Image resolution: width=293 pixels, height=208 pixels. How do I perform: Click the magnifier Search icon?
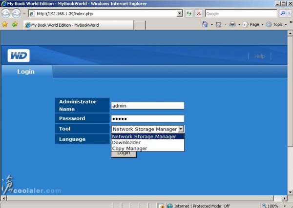(x=283, y=13)
